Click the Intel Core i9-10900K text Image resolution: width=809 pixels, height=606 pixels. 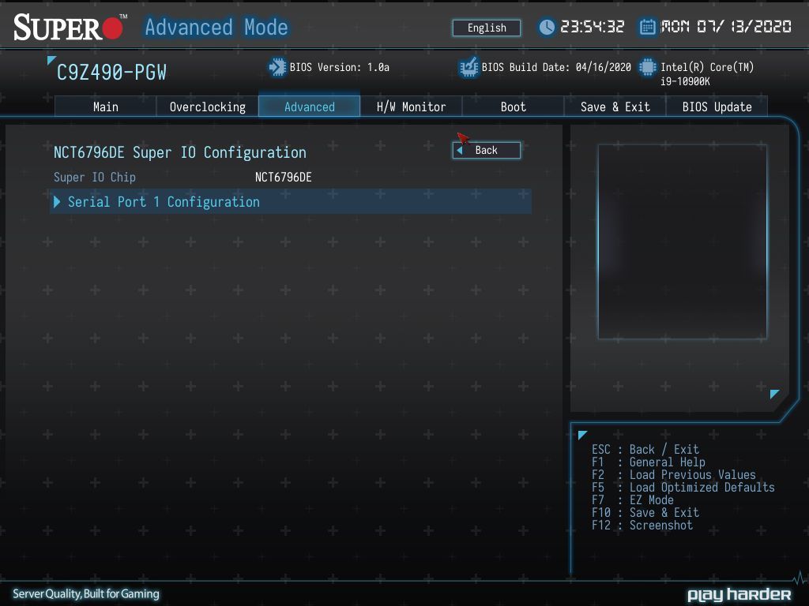point(707,73)
